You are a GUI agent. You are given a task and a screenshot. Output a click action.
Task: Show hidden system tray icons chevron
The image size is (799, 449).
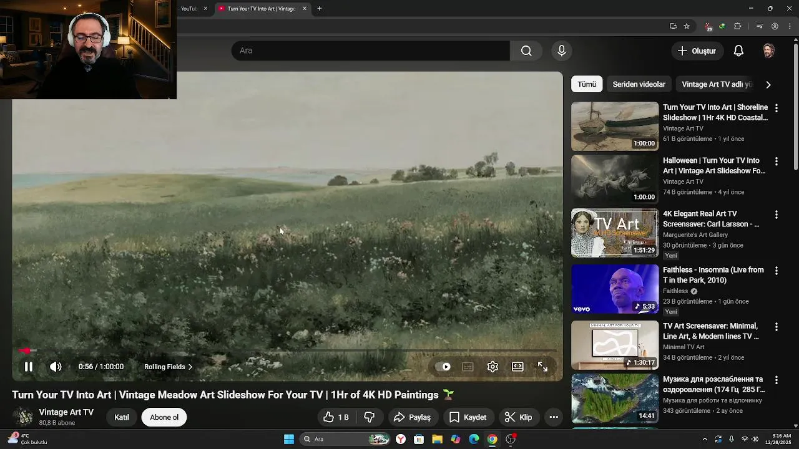click(705, 439)
